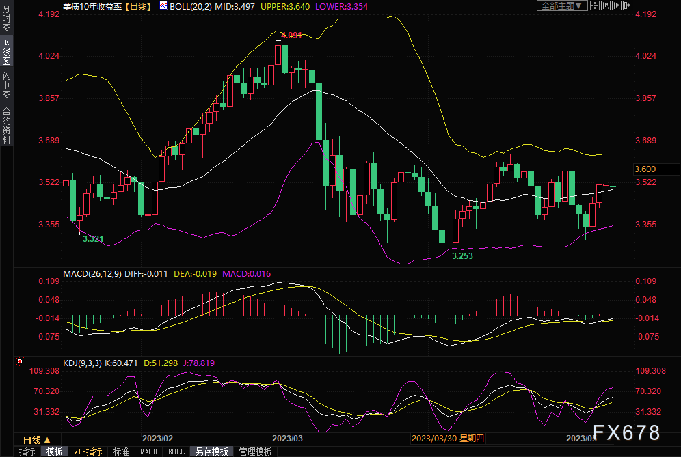Screen dimensions: 681x457
Task: Open VIP指标 in the bottom bar
Action: [87, 452]
